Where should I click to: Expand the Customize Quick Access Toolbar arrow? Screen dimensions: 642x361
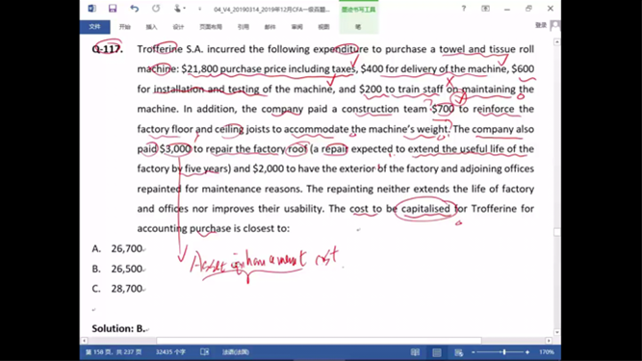[200, 9]
